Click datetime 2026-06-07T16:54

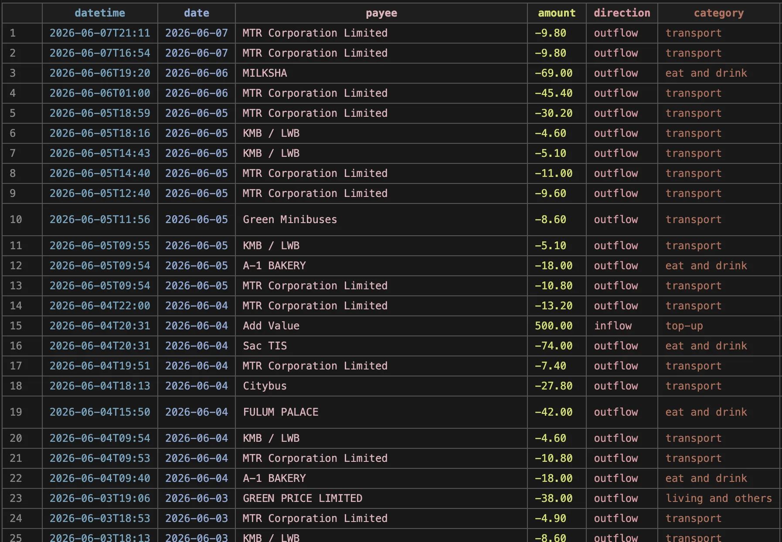point(100,53)
